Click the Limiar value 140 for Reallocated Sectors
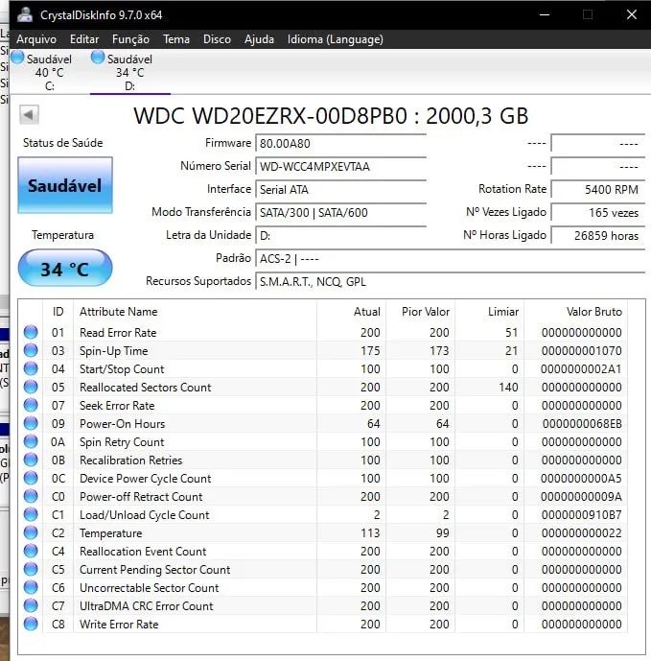The width and height of the screenshot is (651, 661). point(508,387)
